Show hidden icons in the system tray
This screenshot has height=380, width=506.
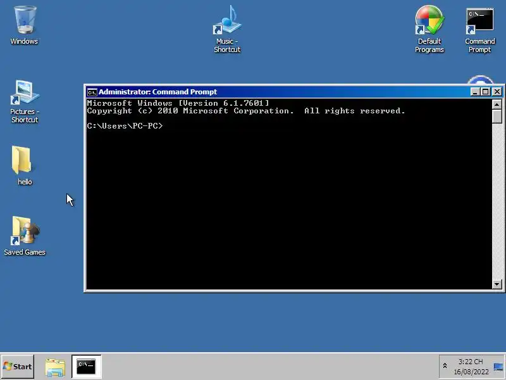pyautogui.click(x=445, y=366)
